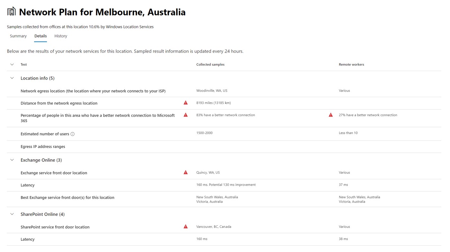Collapse the SharePoint Online section

12,214
